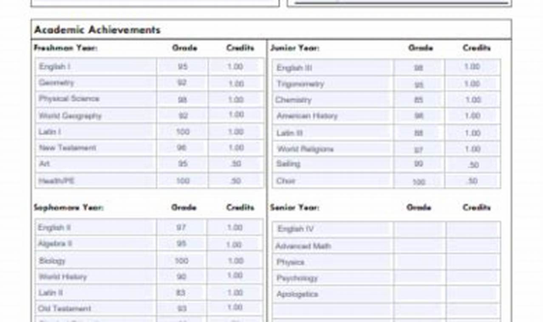Select the Freshman Art credits field
The height and width of the screenshot is (322, 543).
click(236, 164)
